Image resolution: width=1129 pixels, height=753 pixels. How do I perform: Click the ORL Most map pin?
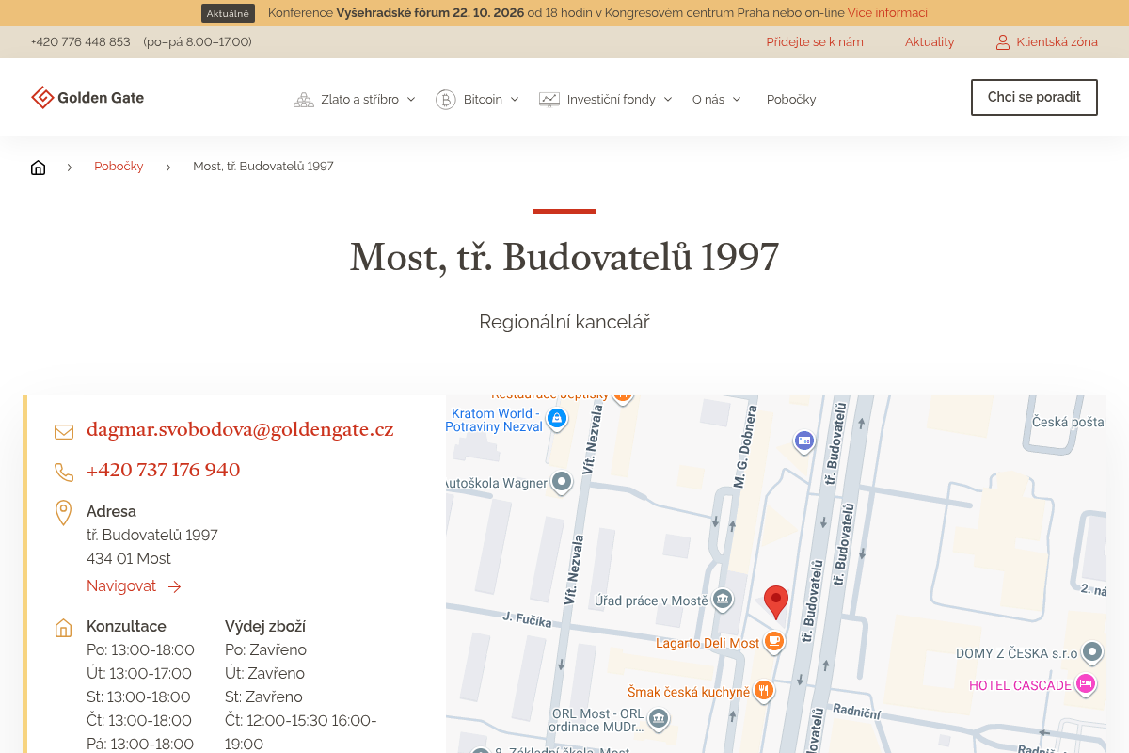659,719
